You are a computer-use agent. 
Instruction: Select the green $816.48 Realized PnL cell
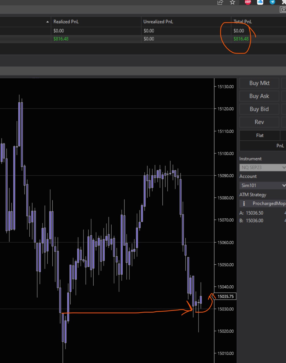[61, 39]
